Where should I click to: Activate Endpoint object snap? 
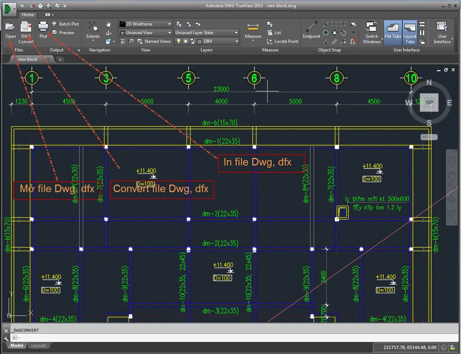pos(312,30)
